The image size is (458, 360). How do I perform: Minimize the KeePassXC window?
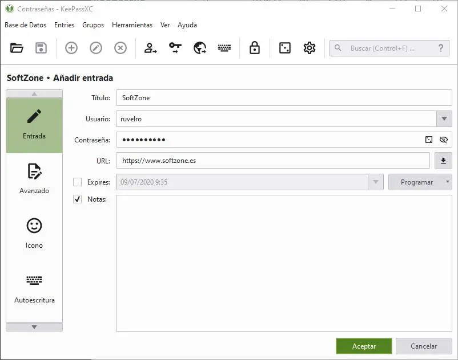click(x=392, y=9)
